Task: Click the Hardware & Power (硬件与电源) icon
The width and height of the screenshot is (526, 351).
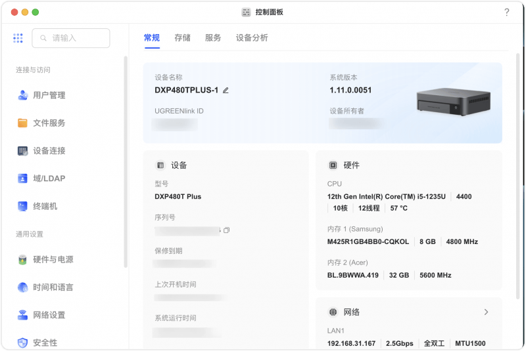Action: point(22,260)
